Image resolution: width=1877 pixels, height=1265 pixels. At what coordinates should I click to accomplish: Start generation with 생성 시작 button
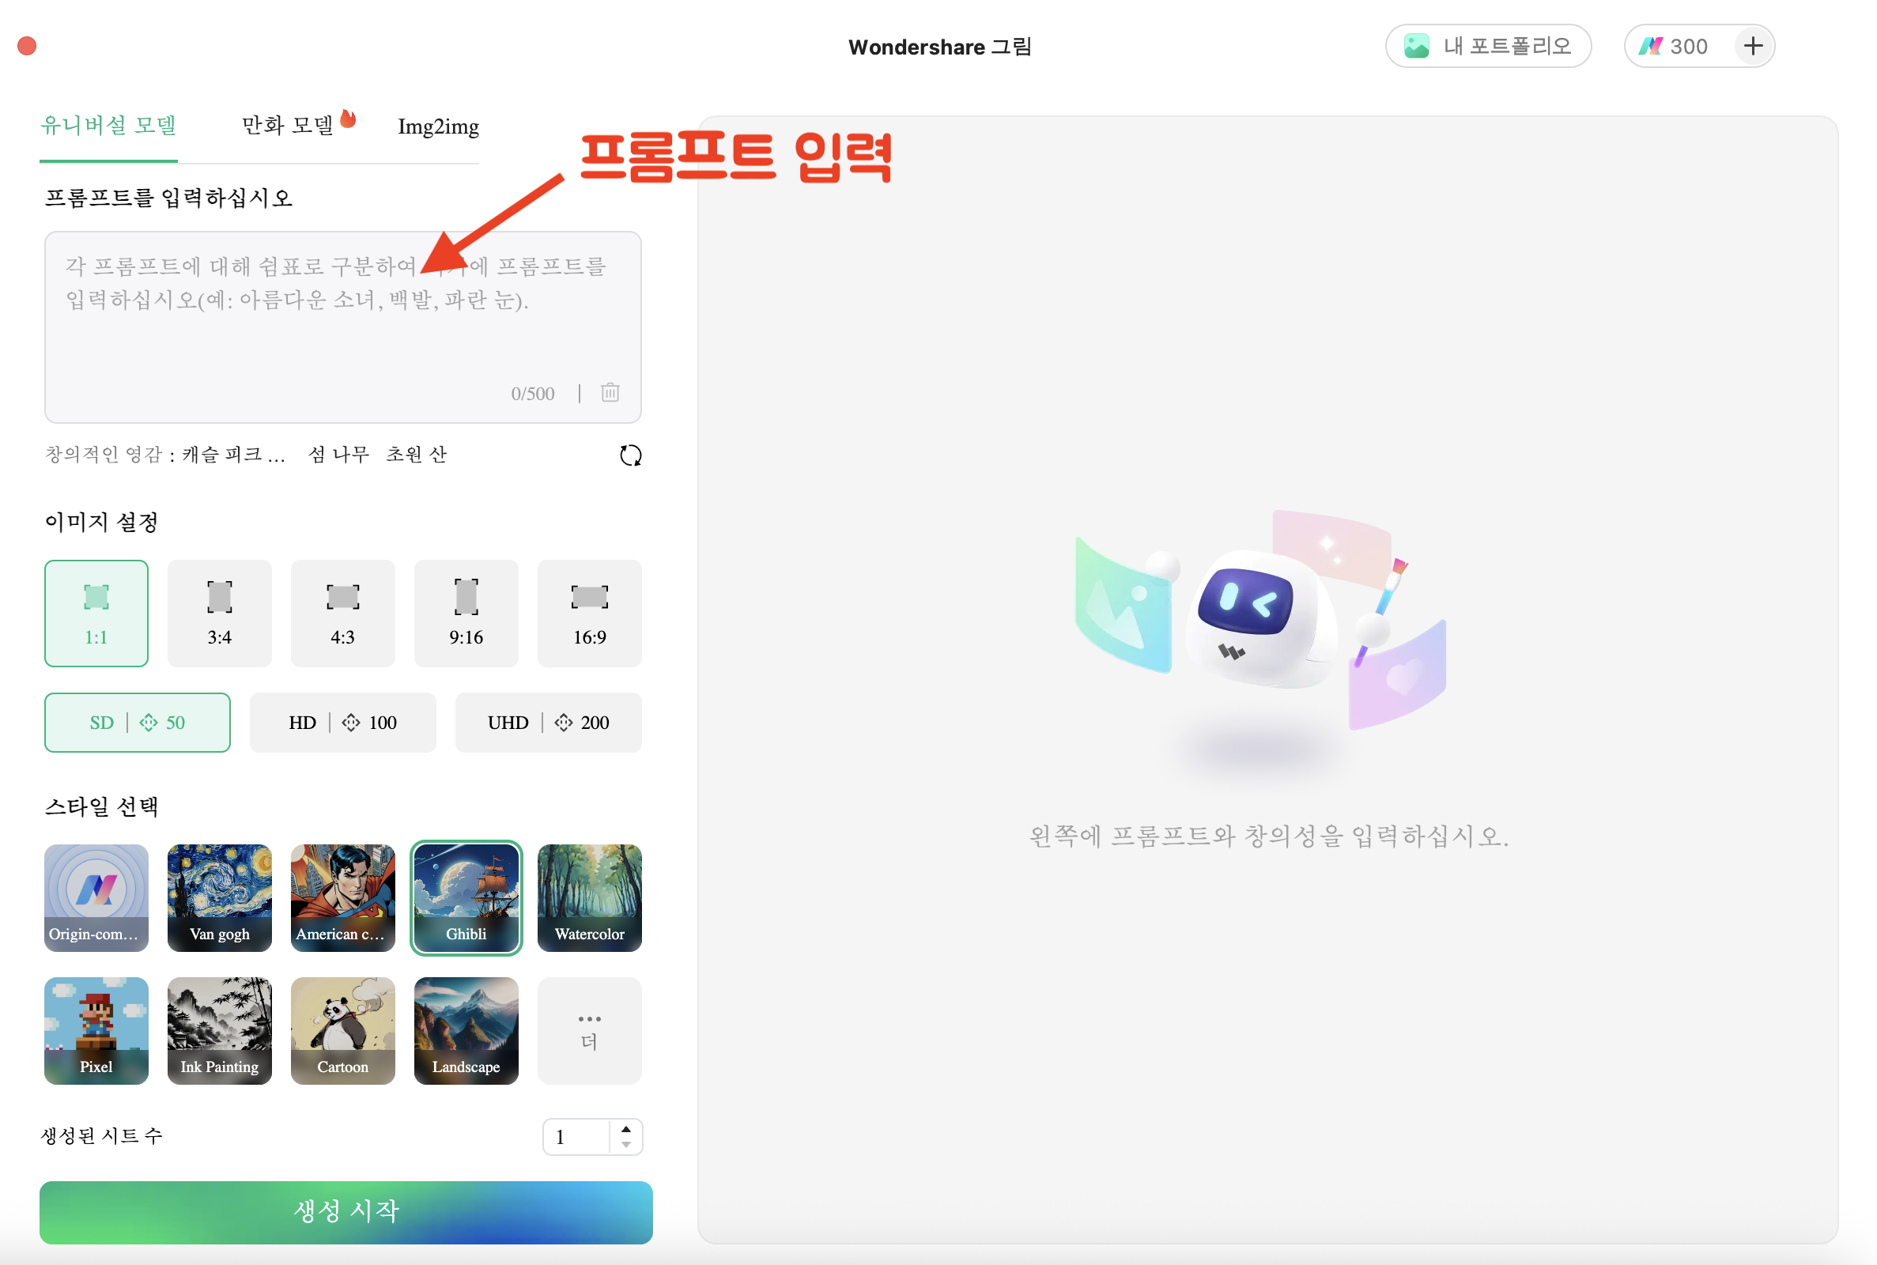[346, 1213]
